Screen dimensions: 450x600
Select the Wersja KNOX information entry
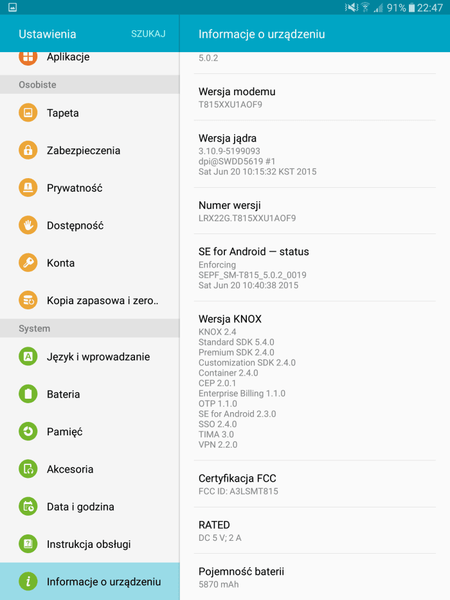[314, 381]
